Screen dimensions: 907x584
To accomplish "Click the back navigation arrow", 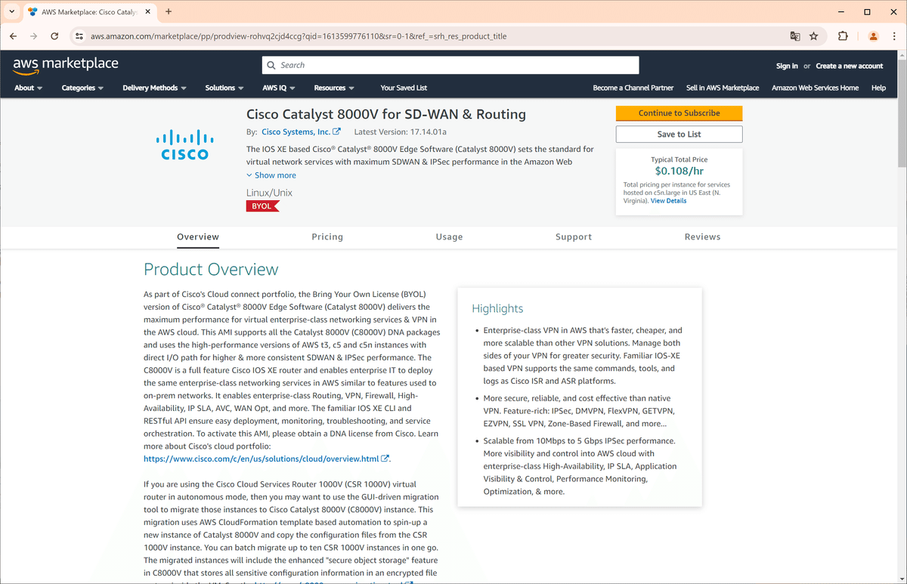I will point(13,36).
